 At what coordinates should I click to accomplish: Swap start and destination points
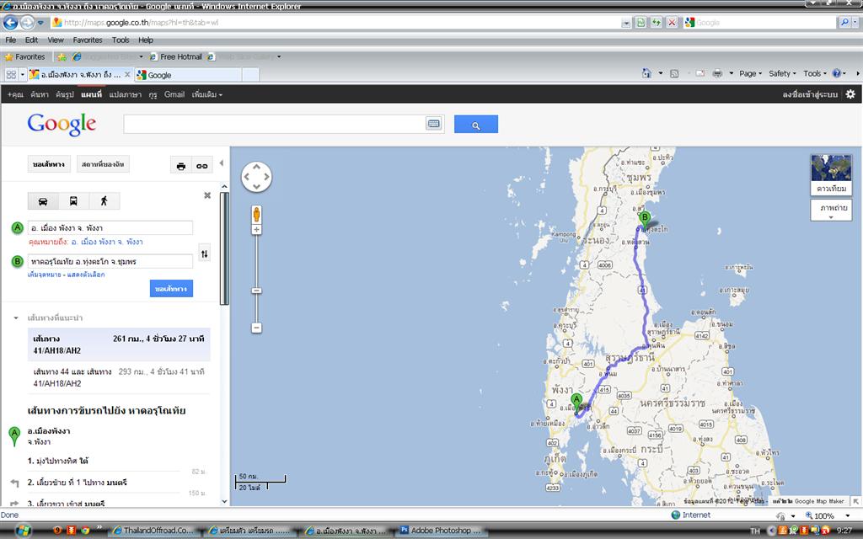204,253
